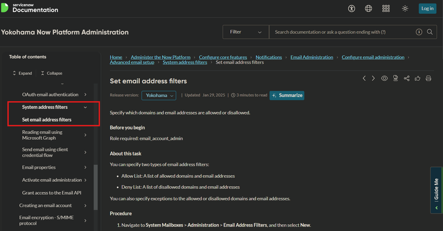Open Configure core features breadcrumb

(223, 57)
